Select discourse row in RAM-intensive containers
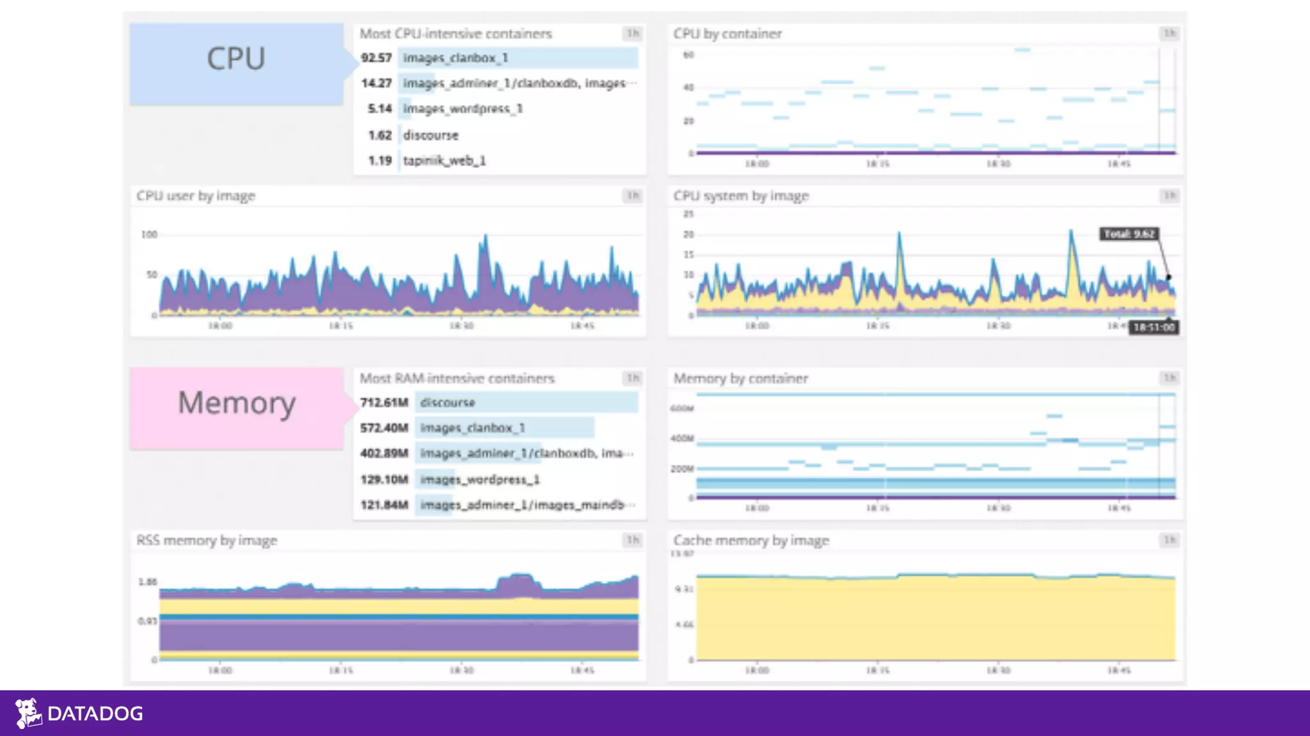This screenshot has height=736, width=1310. [448, 402]
